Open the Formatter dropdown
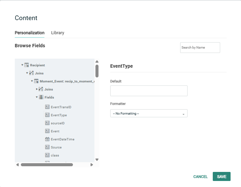Image resolution: width=241 pixels, height=187 pixels. pos(149,114)
